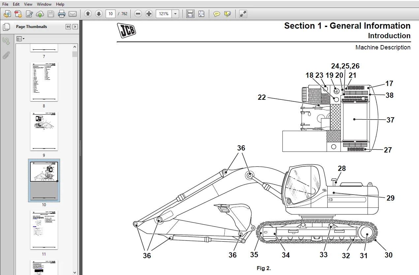Open the Edit menu
Screen dimensions: 419x275
tap(16, 4)
